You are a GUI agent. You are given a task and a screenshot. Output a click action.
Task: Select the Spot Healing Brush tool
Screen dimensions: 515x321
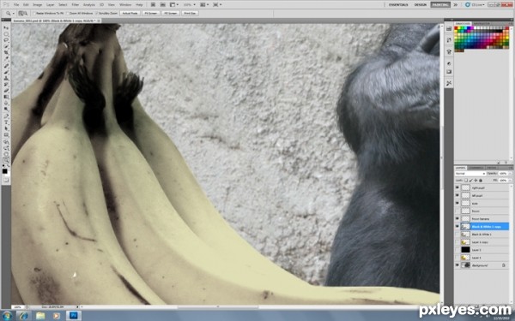(x=6, y=66)
